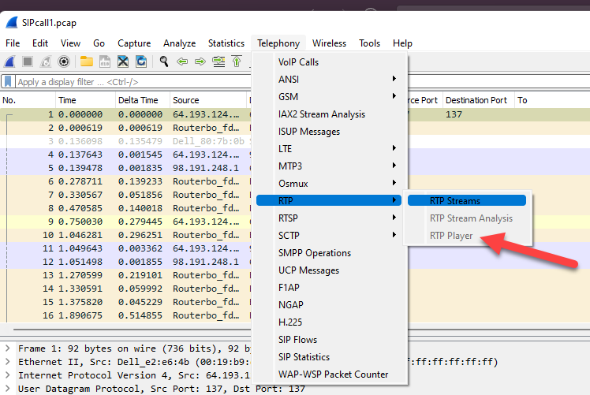This screenshot has height=395, width=590.
Task: Click the shark fin start capture icon
Action: [x=10, y=61]
